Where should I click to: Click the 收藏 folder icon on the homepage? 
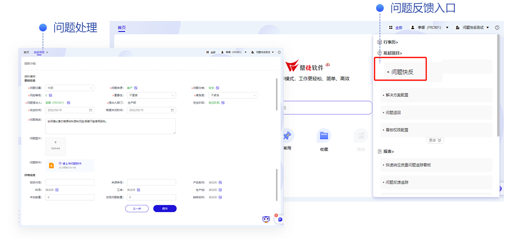point(324,136)
